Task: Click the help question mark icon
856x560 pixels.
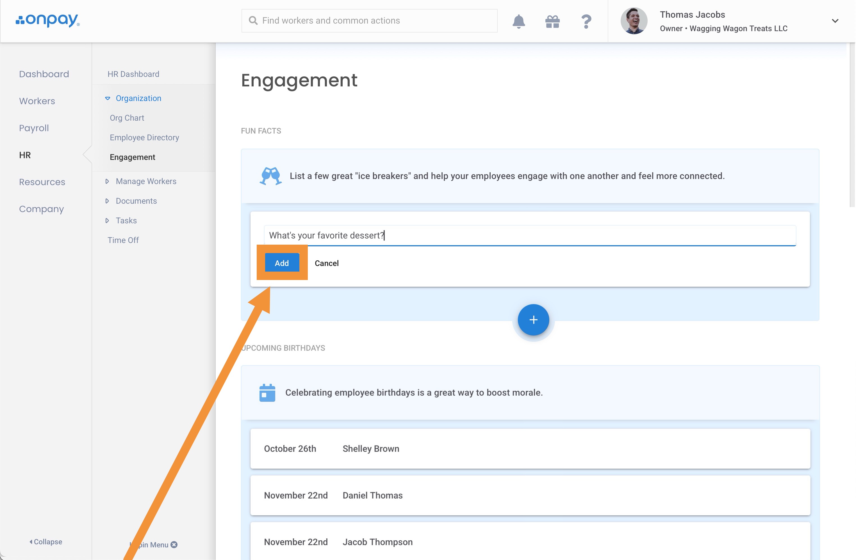Action: [x=586, y=21]
